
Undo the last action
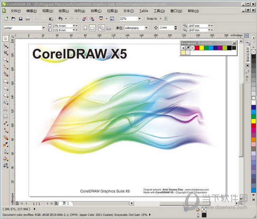[61, 19]
